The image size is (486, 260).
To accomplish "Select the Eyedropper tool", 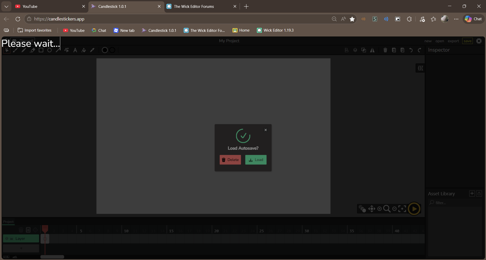I will (x=92, y=50).
